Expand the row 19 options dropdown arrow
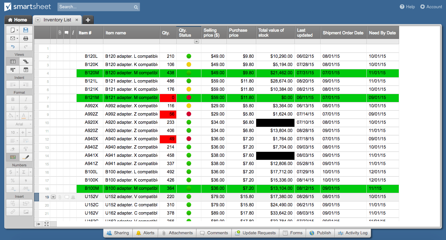The image size is (446, 240). click(x=53, y=196)
